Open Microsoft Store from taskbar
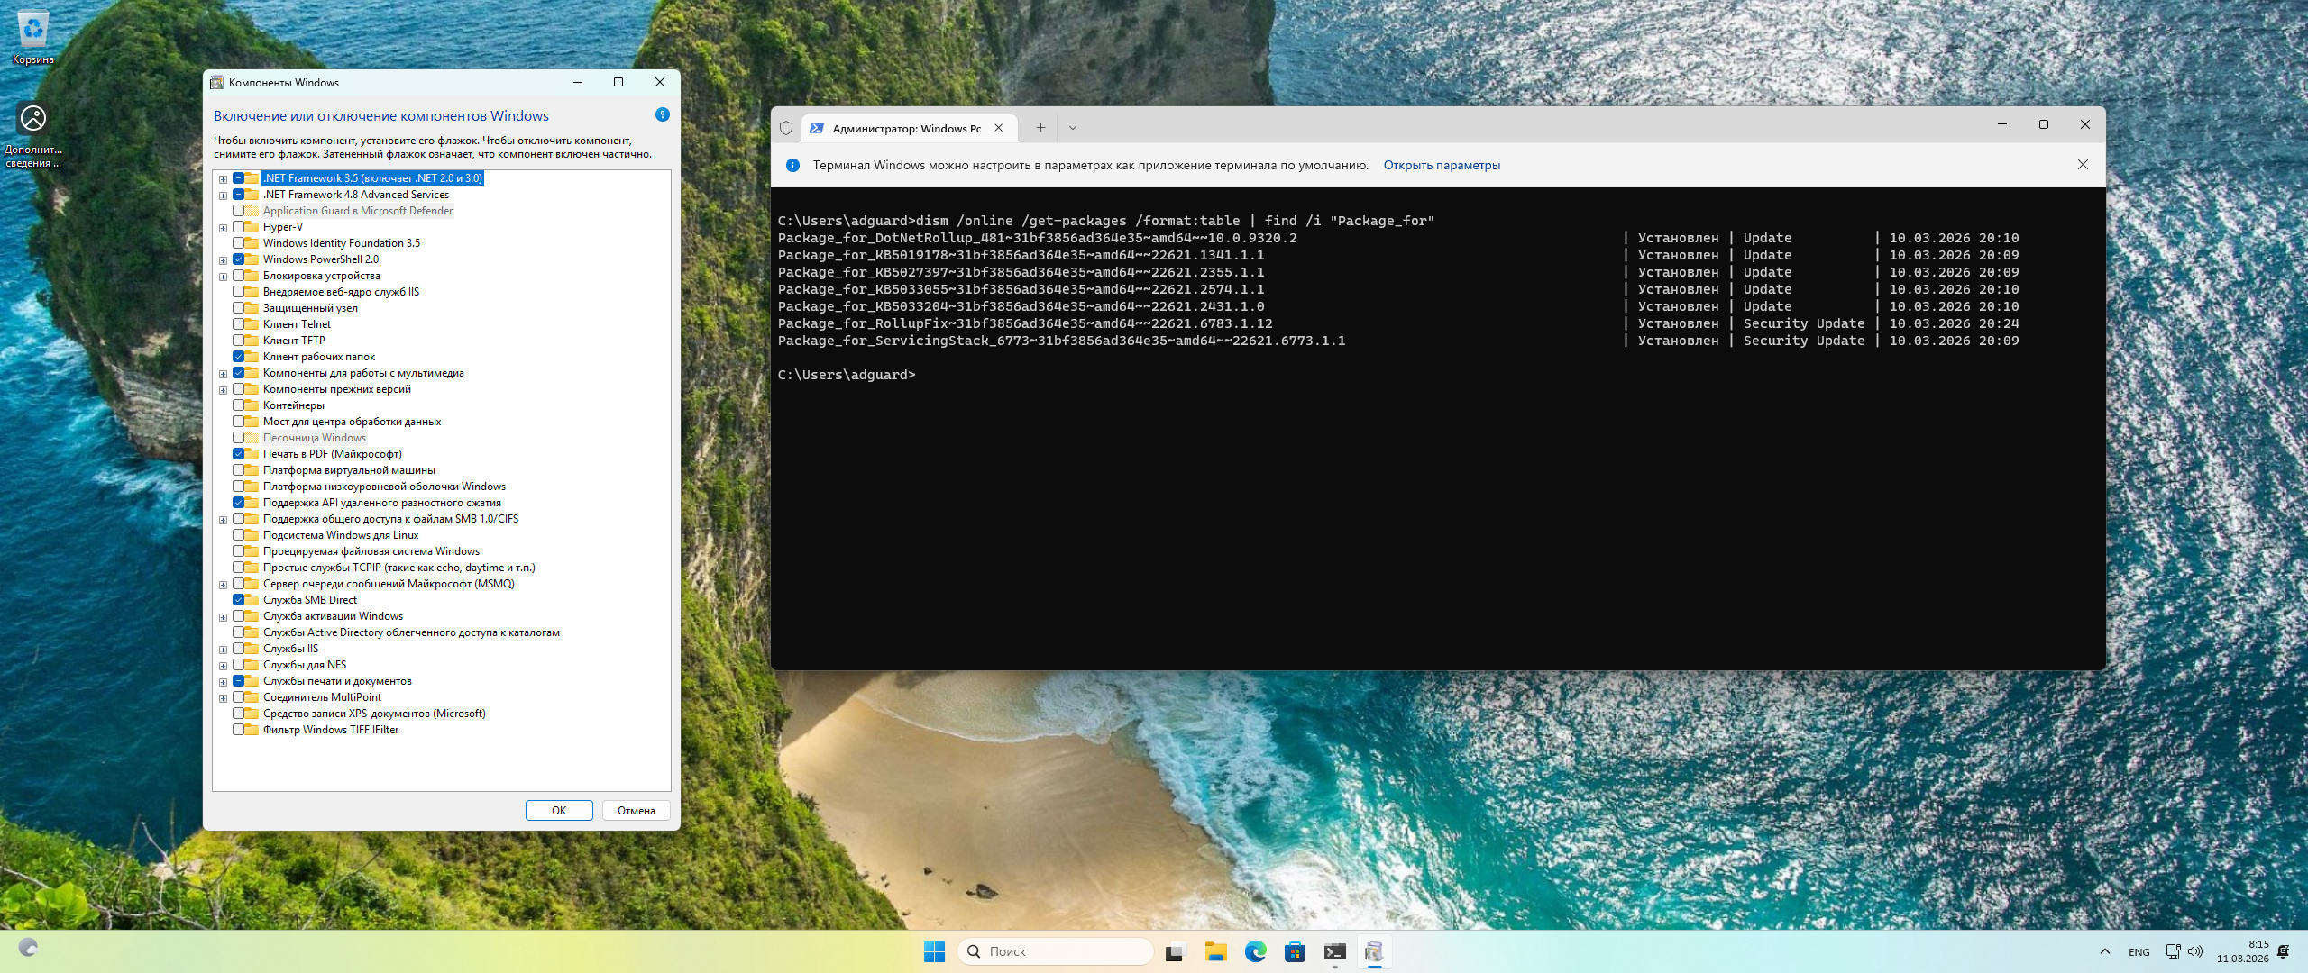 tap(1295, 951)
